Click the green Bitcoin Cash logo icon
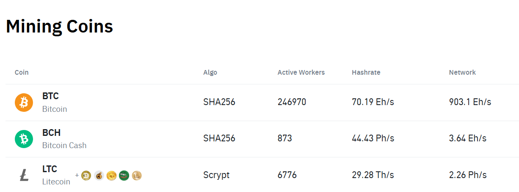 pyautogui.click(x=24, y=139)
